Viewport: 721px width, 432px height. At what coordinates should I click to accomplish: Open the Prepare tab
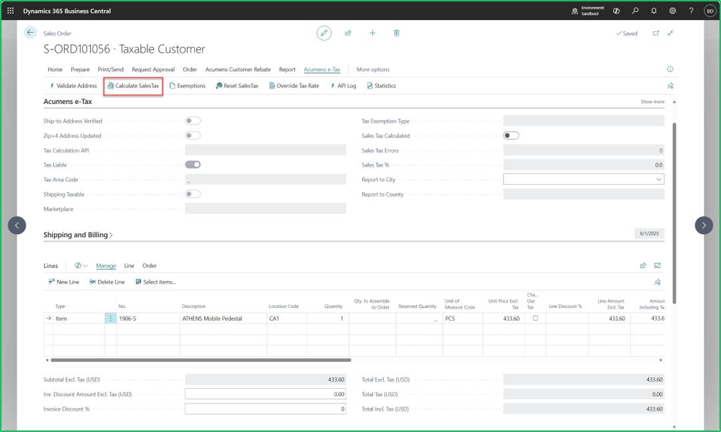[80, 69]
